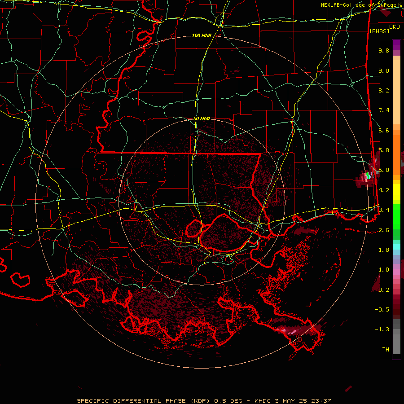Screen dimensions: 404x404
Task: Click the 1.0 scale value
Action: tap(384, 270)
